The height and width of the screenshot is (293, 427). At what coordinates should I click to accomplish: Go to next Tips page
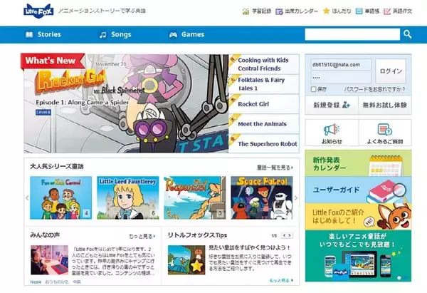[290, 235]
